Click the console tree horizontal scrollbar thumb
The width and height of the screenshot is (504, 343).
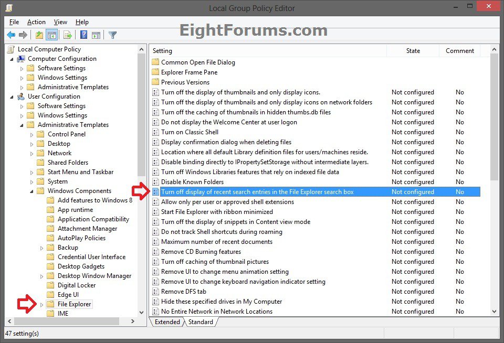pyautogui.click(x=67, y=321)
